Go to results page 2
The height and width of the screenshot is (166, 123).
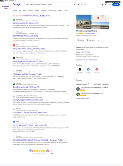tap(34, 153)
